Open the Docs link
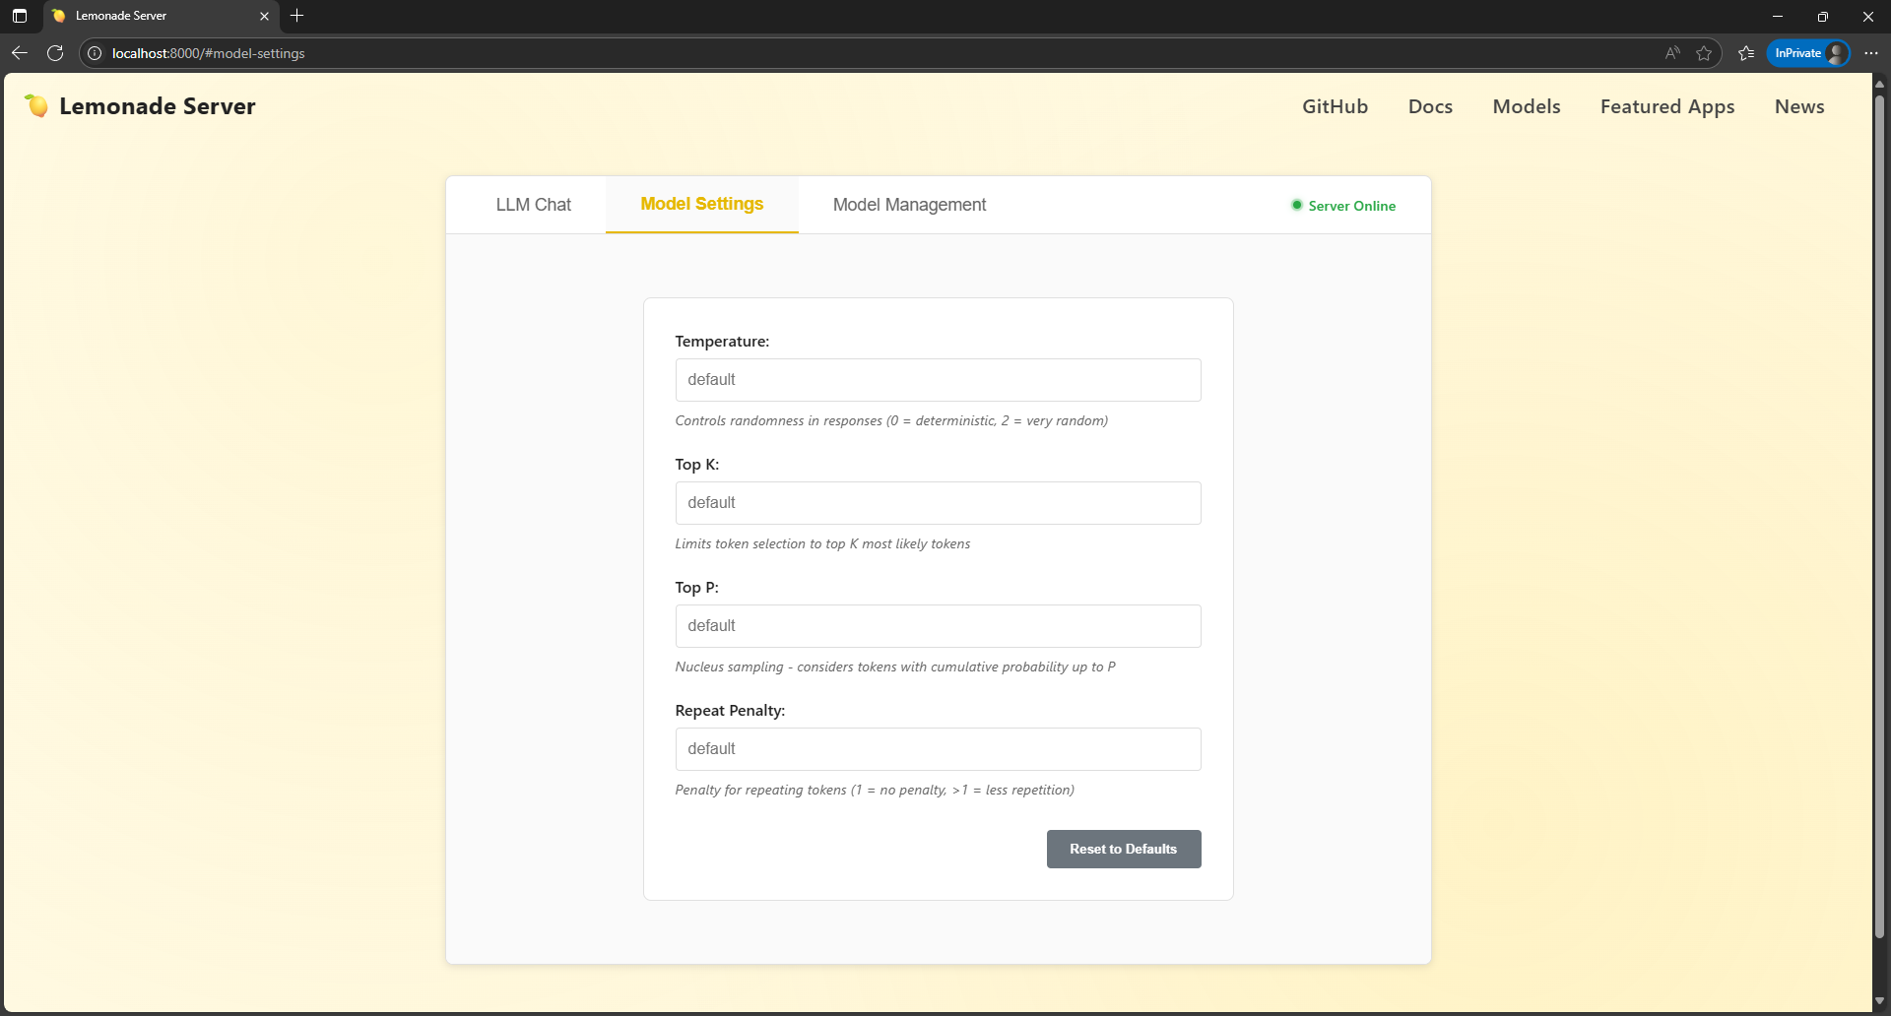Screen dimensions: 1891x1016 click(x=1430, y=106)
